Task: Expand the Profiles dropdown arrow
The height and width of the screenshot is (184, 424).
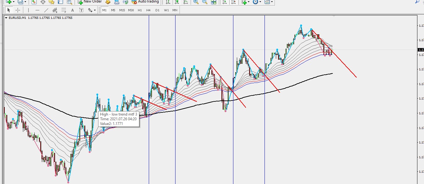Action: click(25, 2)
